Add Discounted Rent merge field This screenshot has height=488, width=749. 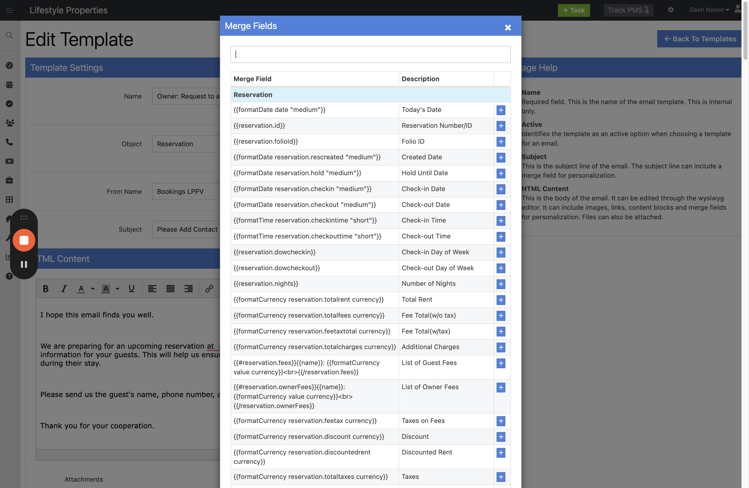(x=501, y=452)
